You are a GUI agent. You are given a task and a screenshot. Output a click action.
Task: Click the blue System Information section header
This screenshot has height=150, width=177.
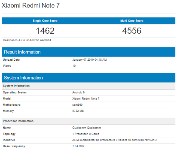[88, 78]
